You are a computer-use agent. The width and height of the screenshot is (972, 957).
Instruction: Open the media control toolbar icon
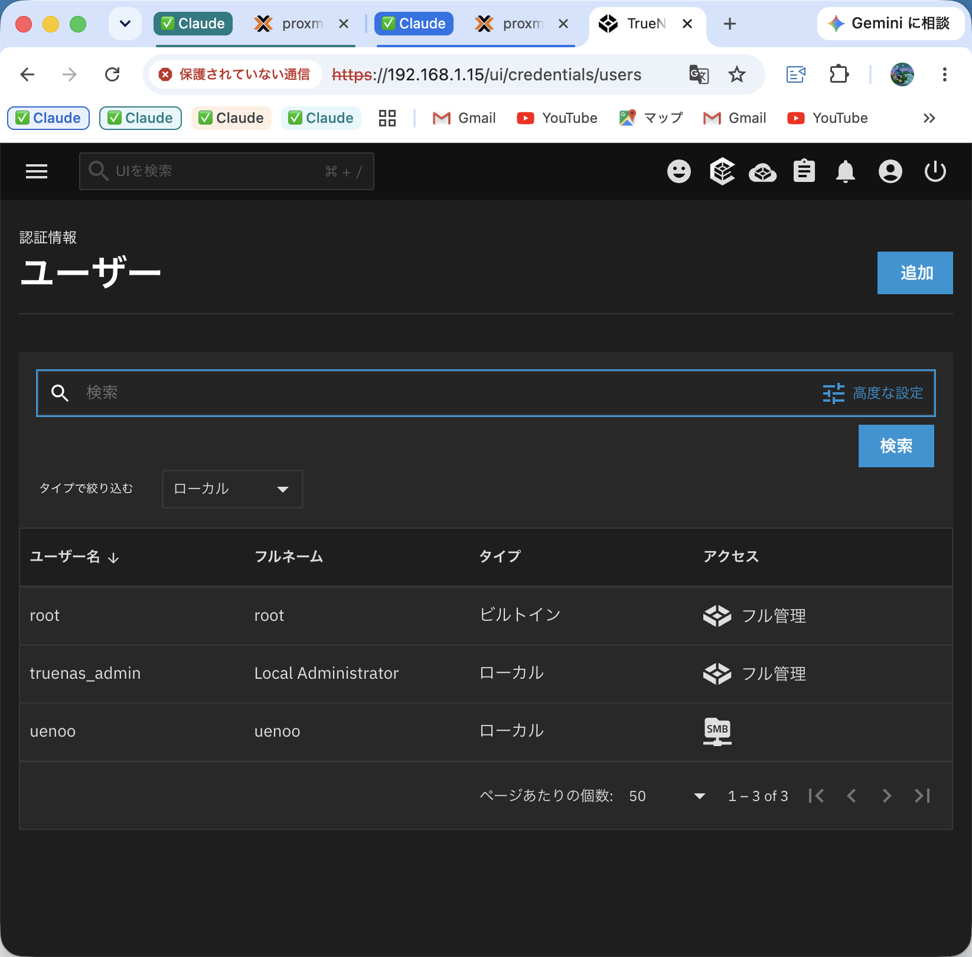tap(796, 74)
